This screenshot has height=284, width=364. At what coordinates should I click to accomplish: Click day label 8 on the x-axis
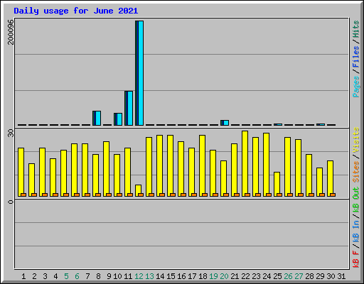tap(98, 276)
